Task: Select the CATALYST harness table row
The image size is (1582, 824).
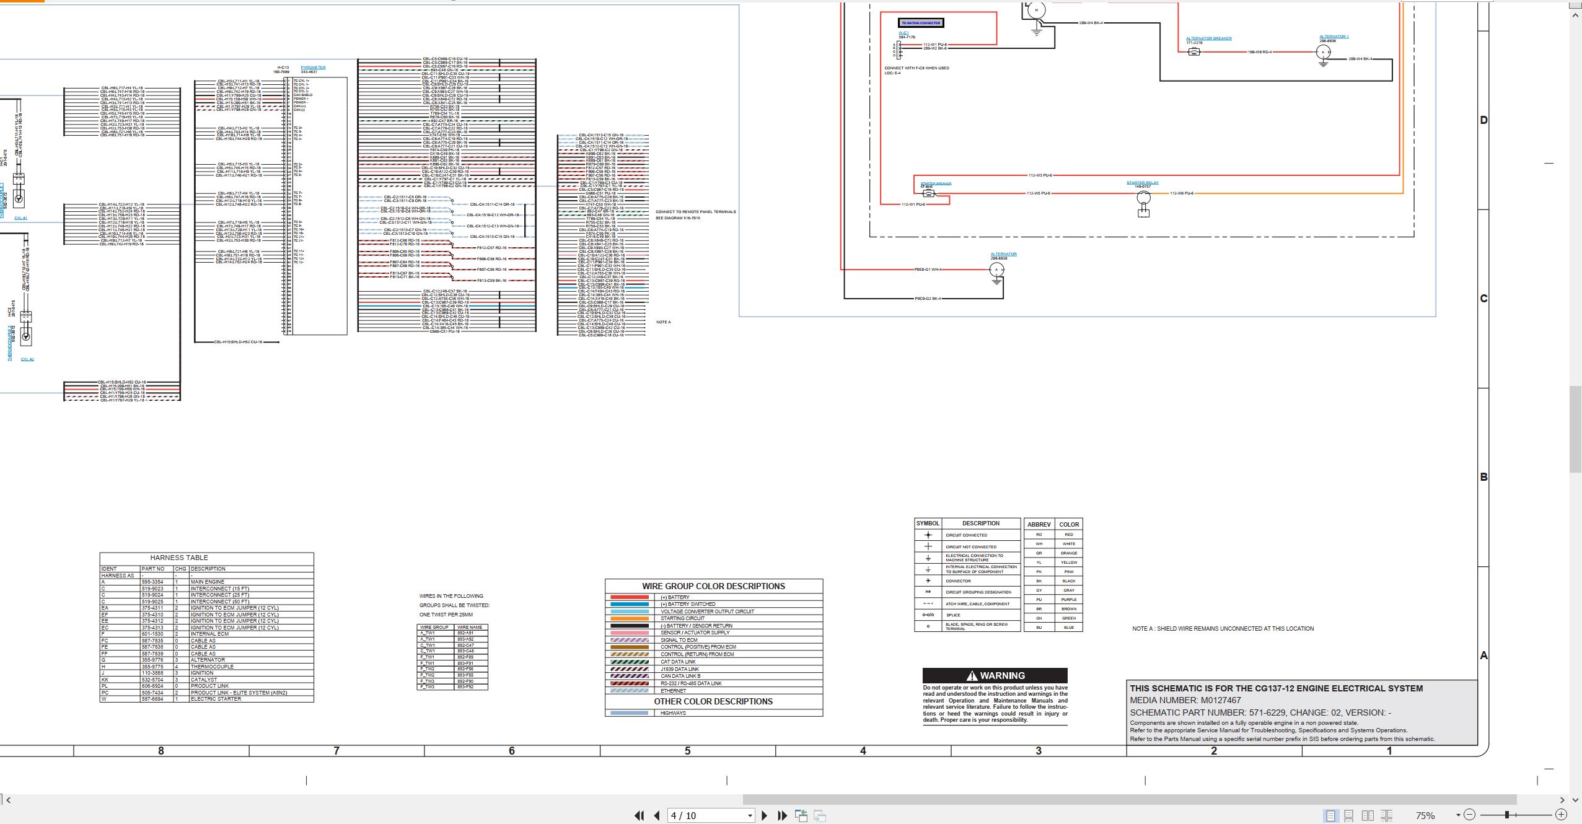Action: pos(206,680)
